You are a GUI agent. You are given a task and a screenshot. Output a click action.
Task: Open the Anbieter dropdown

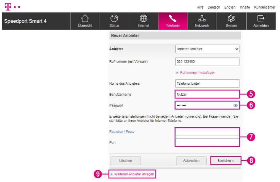pyautogui.click(x=207, y=49)
